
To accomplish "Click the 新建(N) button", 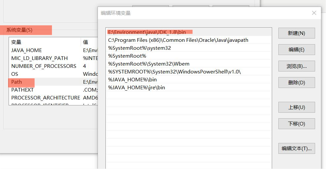I will [296, 33].
